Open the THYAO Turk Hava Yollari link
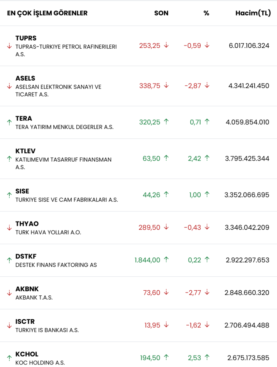 click(x=48, y=232)
